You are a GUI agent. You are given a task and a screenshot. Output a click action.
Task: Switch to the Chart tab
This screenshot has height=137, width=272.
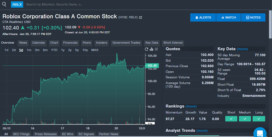click(54, 43)
